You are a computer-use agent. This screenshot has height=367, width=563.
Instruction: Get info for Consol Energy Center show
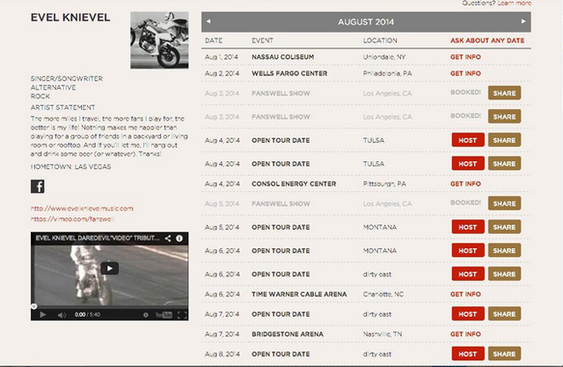pyautogui.click(x=465, y=184)
